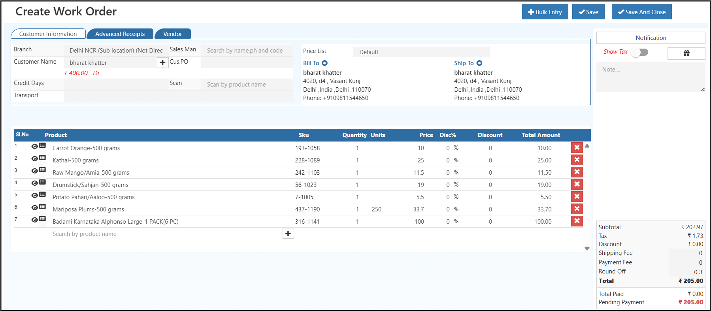Open the Notification panel header
This screenshot has width=711, height=311.
[x=651, y=38]
